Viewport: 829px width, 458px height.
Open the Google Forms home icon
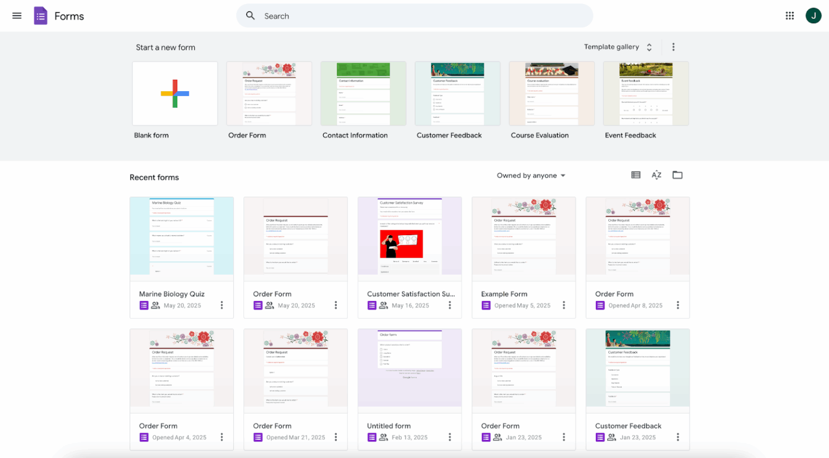click(40, 16)
